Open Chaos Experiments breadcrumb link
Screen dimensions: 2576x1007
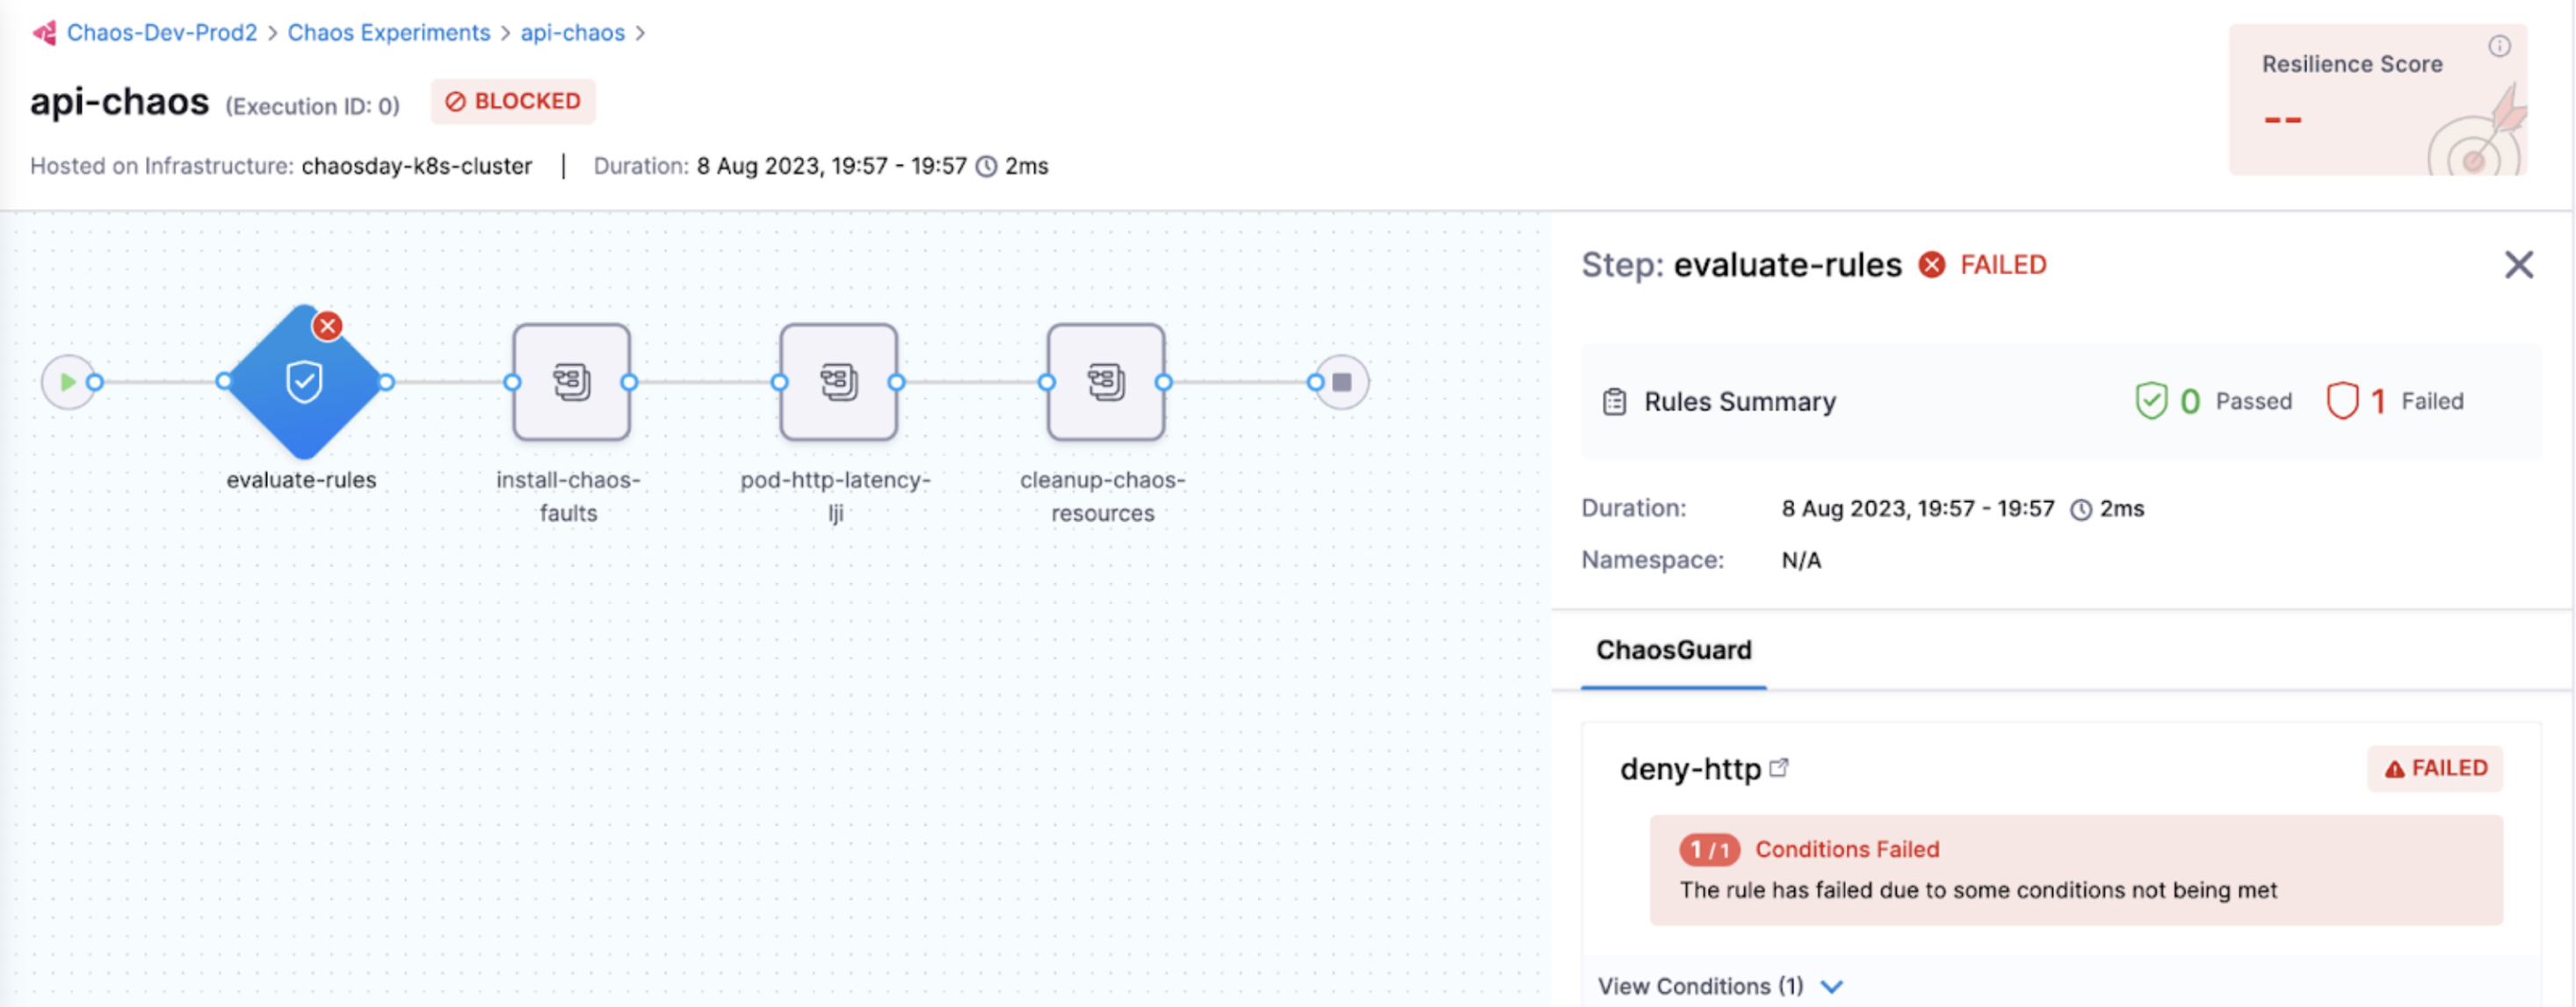pyautogui.click(x=389, y=33)
